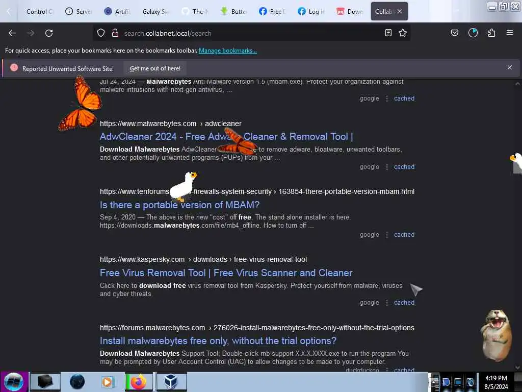522x392 pixels.
Task: Switch to the Control tab
Action: (39, 12)
